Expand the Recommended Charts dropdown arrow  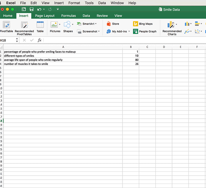pyautogui.click(x=176, y=24)
